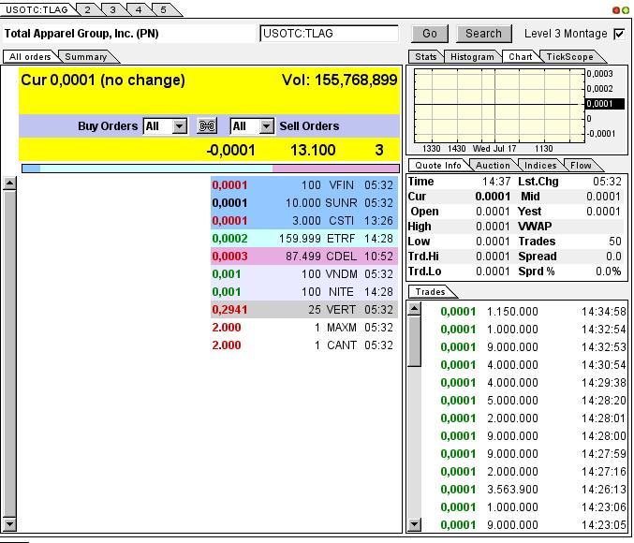Switch to the Auction tab
The image size is (634, 543).
coord(493,166)
